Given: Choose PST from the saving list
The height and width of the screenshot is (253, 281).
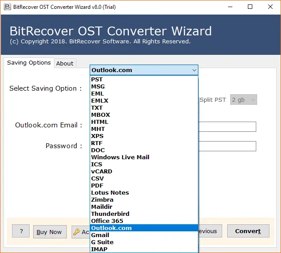Looking at the screenshot, I should point(144,79).
